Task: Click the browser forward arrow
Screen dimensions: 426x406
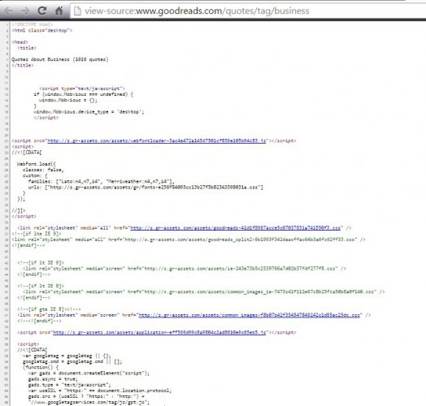Action: click(x=25, y=11)
